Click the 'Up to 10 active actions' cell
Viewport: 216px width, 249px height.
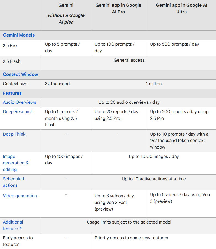(x=154, y=179)
